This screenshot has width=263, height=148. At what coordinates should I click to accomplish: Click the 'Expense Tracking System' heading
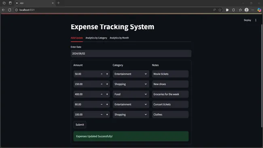pyautogui.click(x=112, y=27)
